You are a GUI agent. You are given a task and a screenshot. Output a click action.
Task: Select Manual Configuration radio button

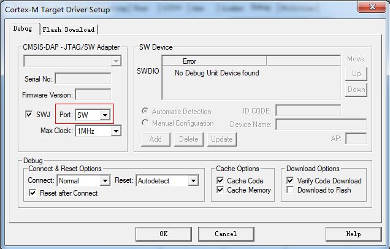[145, 123]
